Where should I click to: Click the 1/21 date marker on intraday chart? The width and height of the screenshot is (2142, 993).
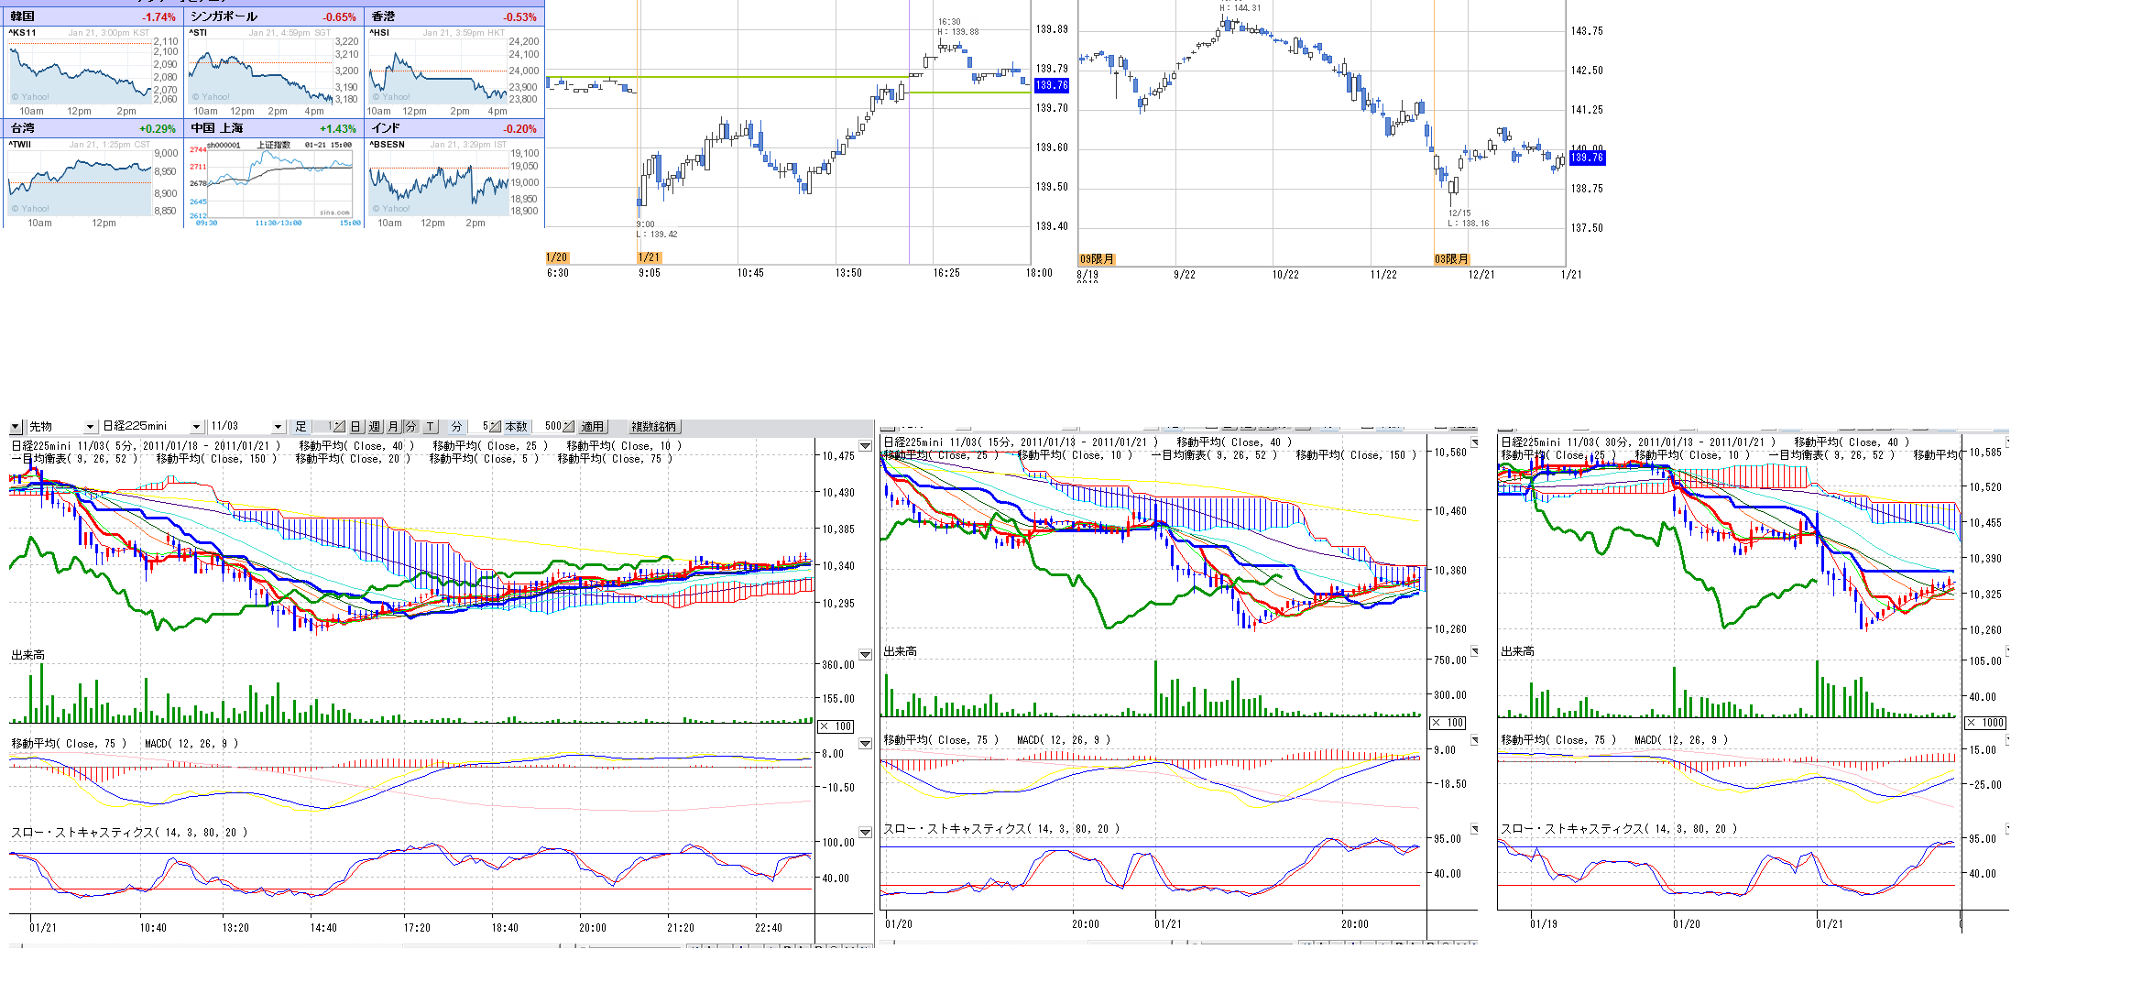point(649,257)
